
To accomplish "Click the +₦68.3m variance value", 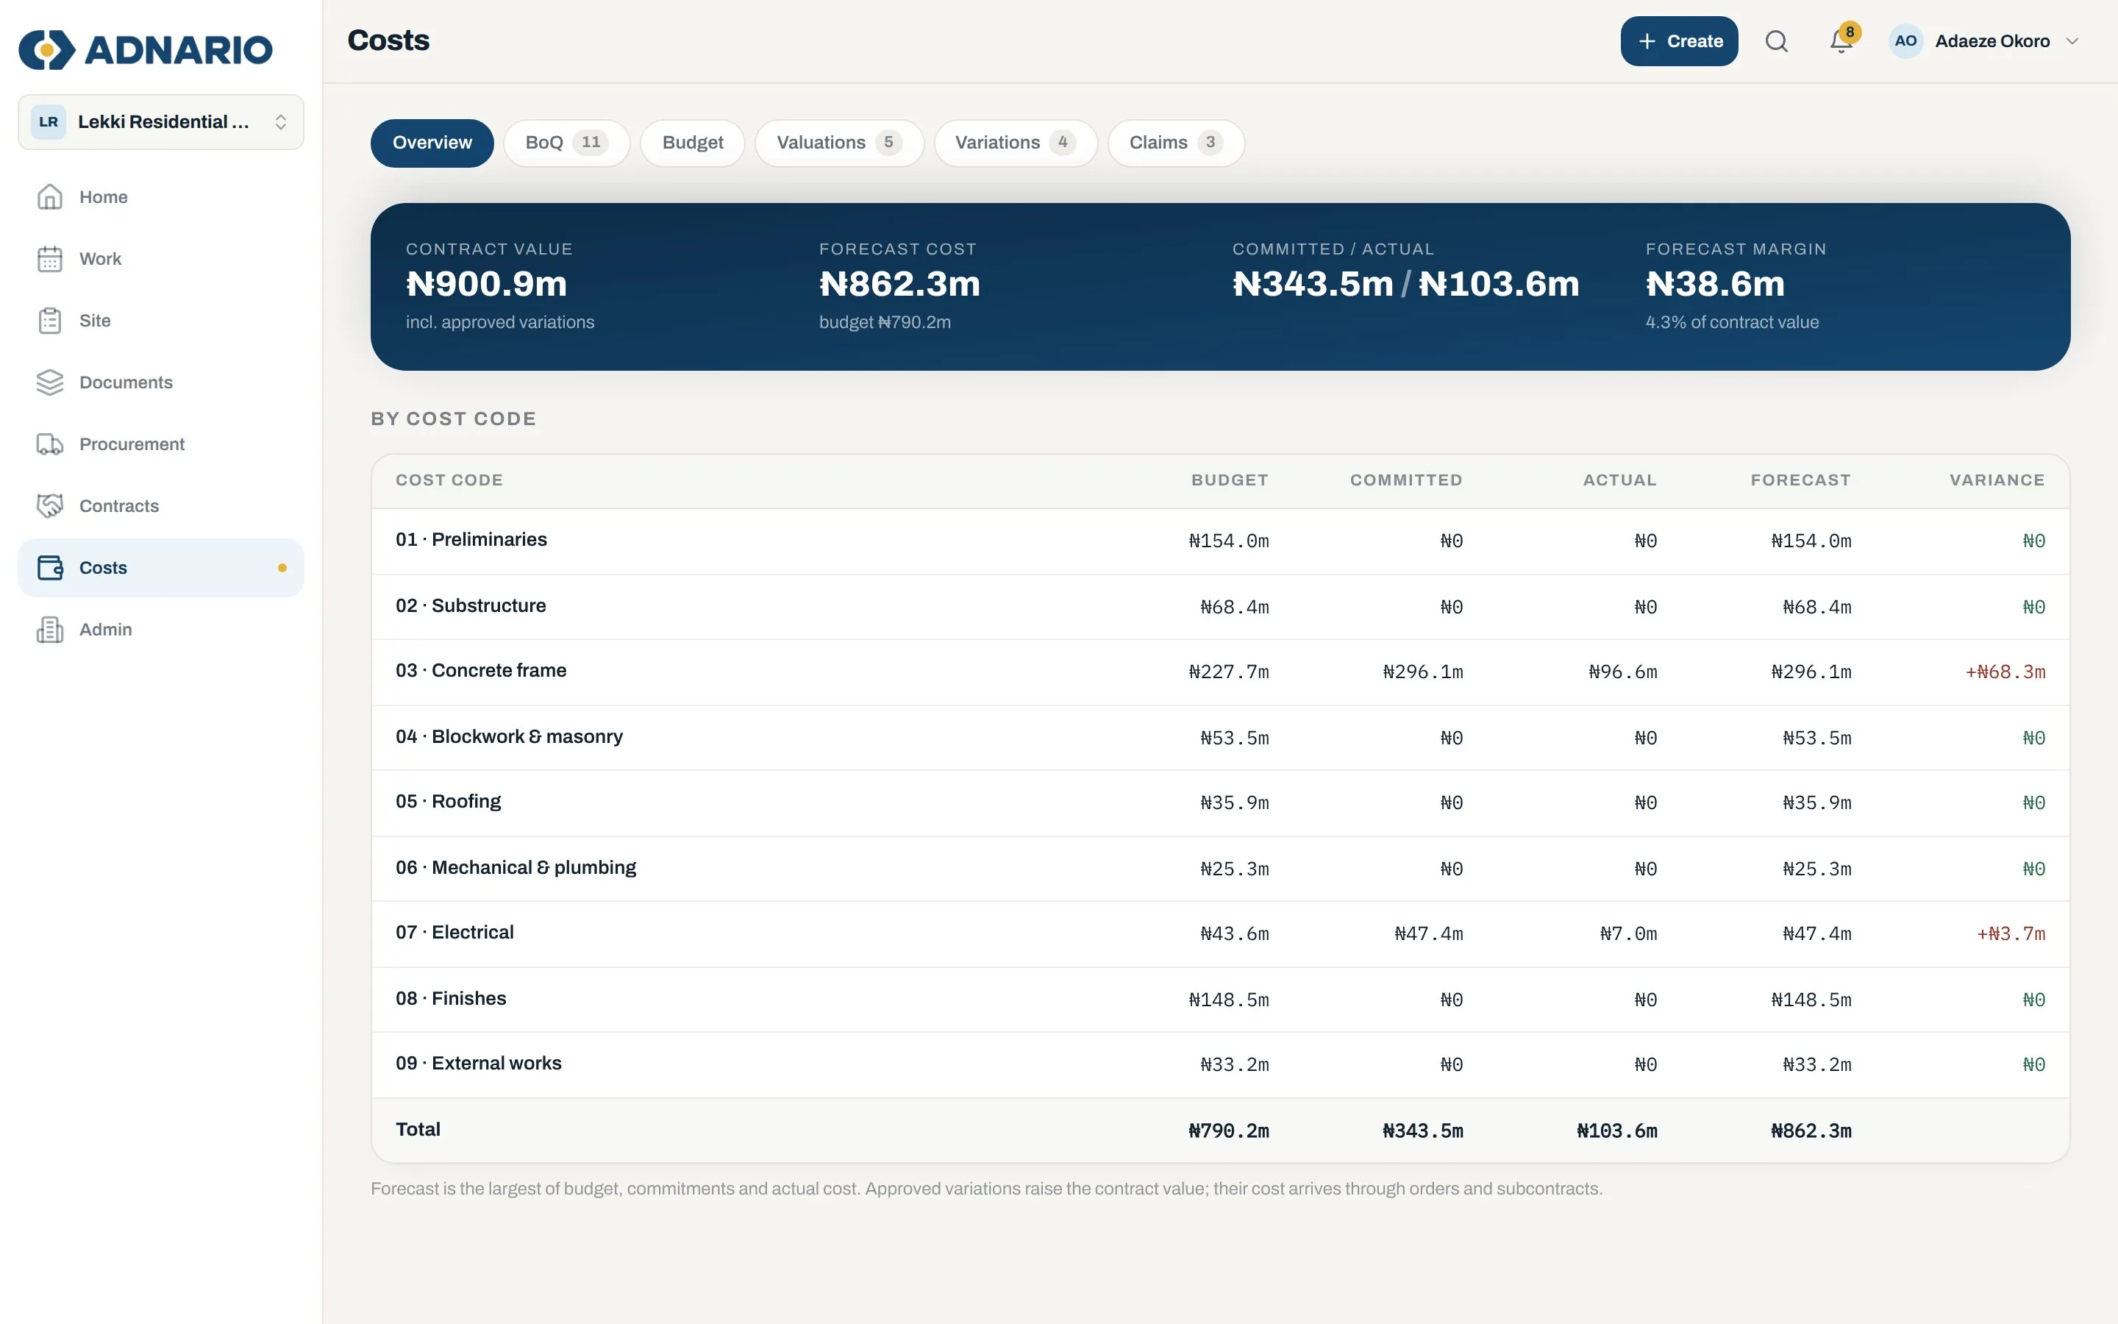I will pyautogui.click(x=2005, y=672).
